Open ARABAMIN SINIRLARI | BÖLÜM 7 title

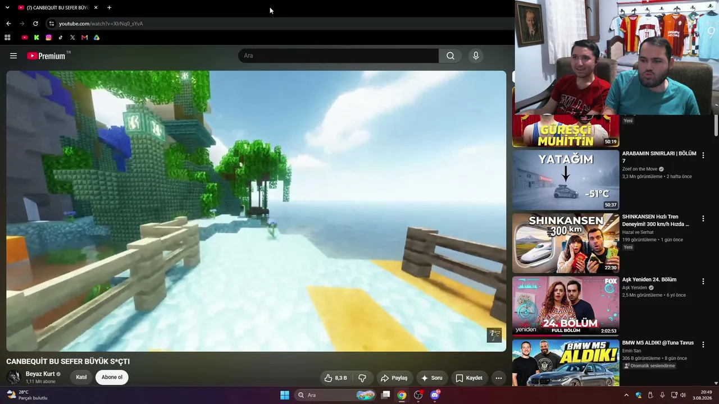coord(659,157)
